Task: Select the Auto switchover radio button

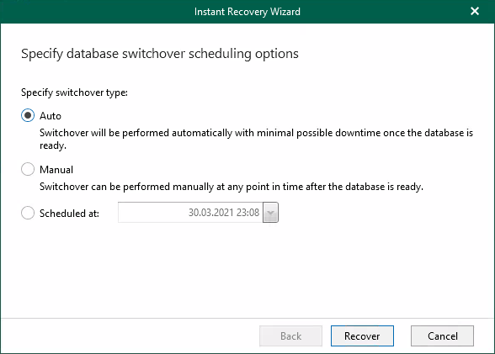Action: [x=28, y=115]
